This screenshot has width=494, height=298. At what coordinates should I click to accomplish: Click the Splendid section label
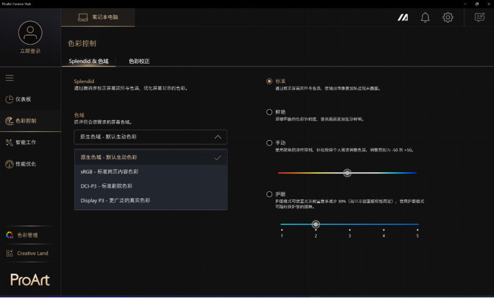[x=84, y=81]
